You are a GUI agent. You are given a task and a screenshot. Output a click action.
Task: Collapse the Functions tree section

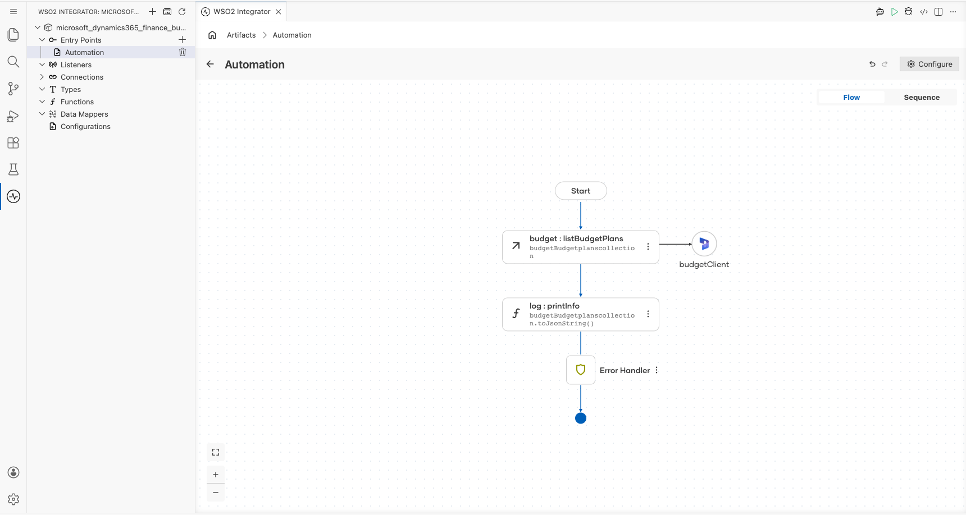coord(42,102)
